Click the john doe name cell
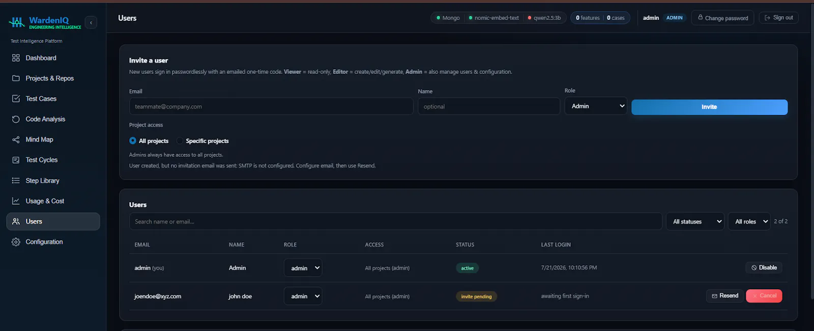 coord(240,296)
